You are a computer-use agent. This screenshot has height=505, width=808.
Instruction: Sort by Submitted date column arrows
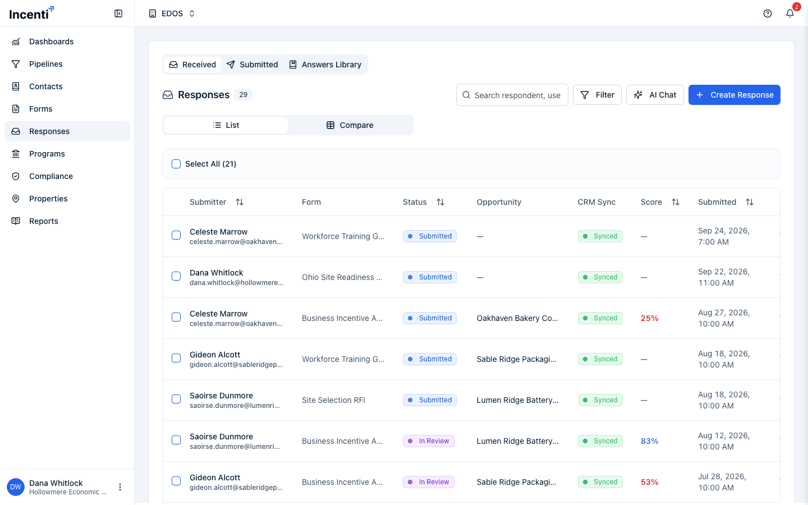pos(750,202)
